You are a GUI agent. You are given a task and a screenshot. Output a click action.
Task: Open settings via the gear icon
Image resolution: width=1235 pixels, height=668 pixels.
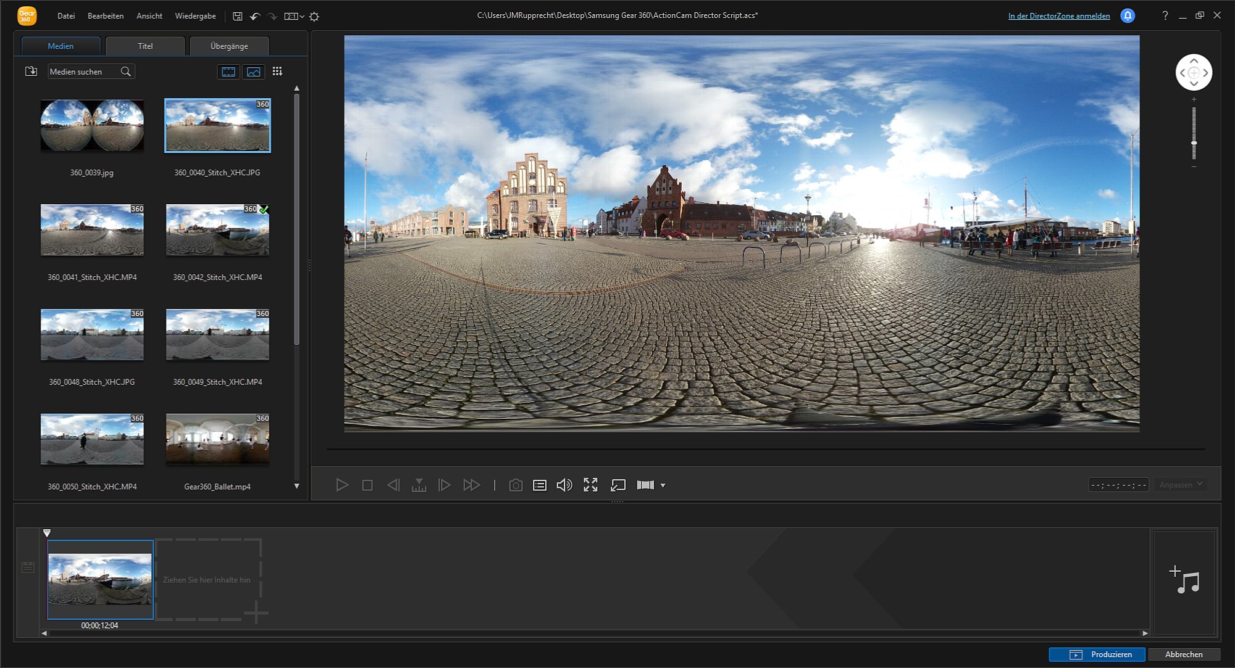314,17
